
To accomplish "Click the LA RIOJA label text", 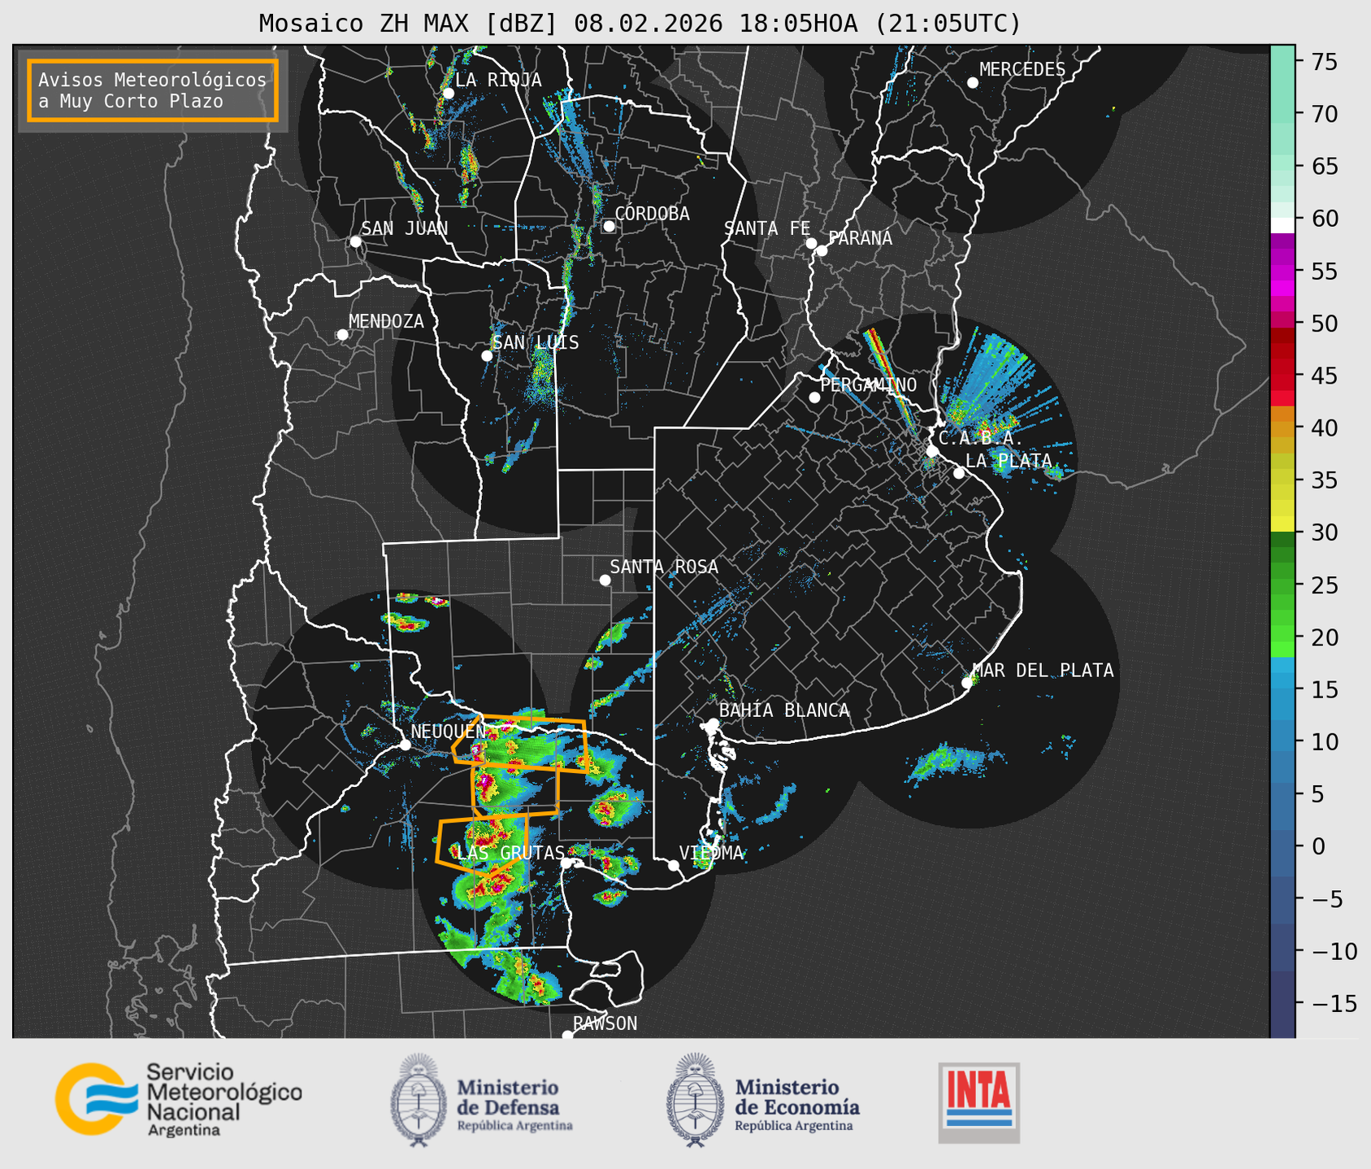I will pos(498,80).
